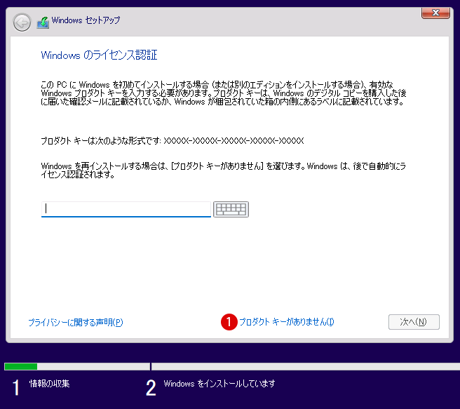Open プライバシーに関する声明 link

(76, 323)
